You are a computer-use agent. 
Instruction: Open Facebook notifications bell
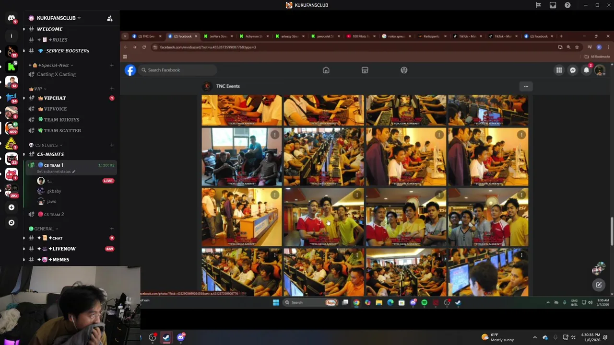coord(586,70)
